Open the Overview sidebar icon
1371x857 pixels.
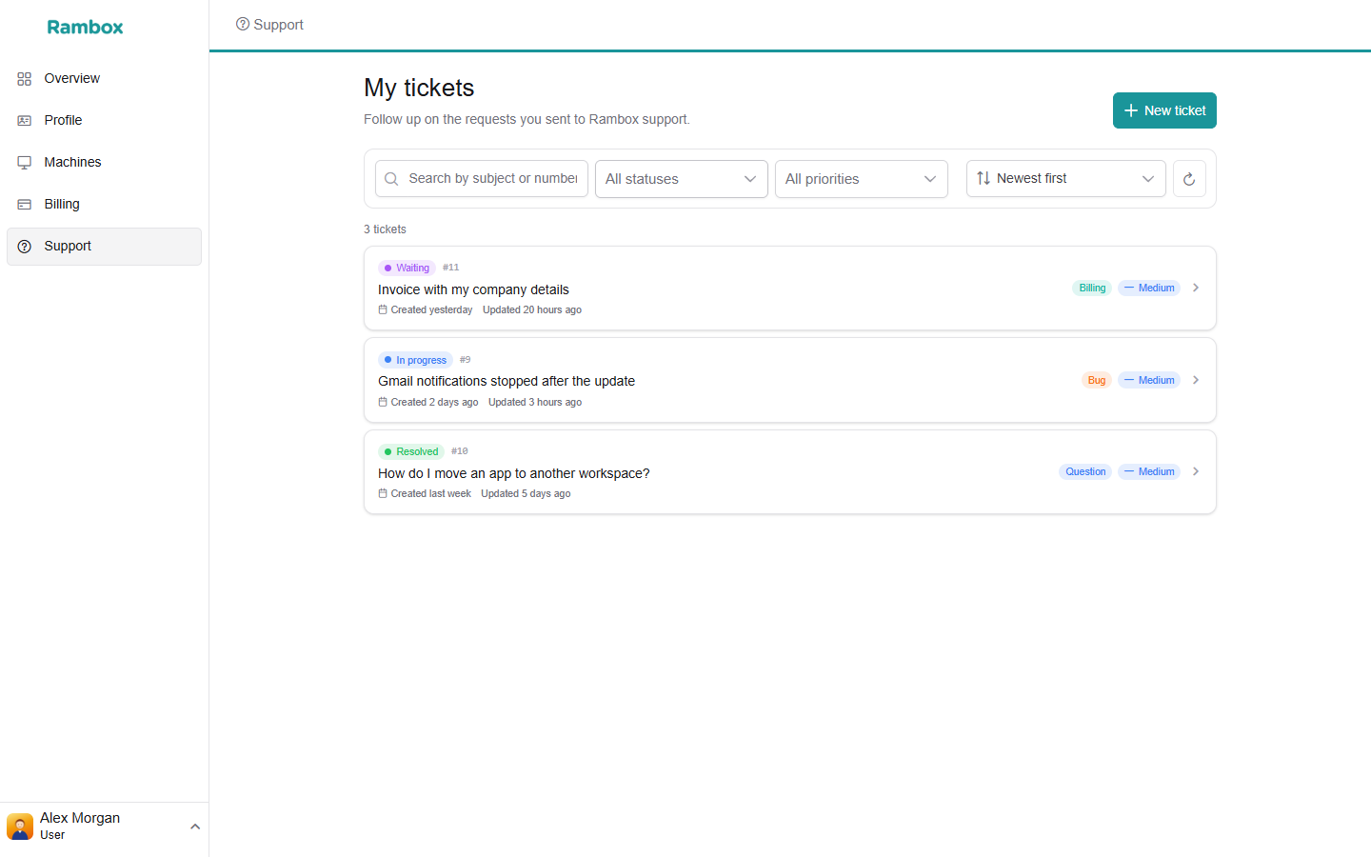[x=25, y=79]
